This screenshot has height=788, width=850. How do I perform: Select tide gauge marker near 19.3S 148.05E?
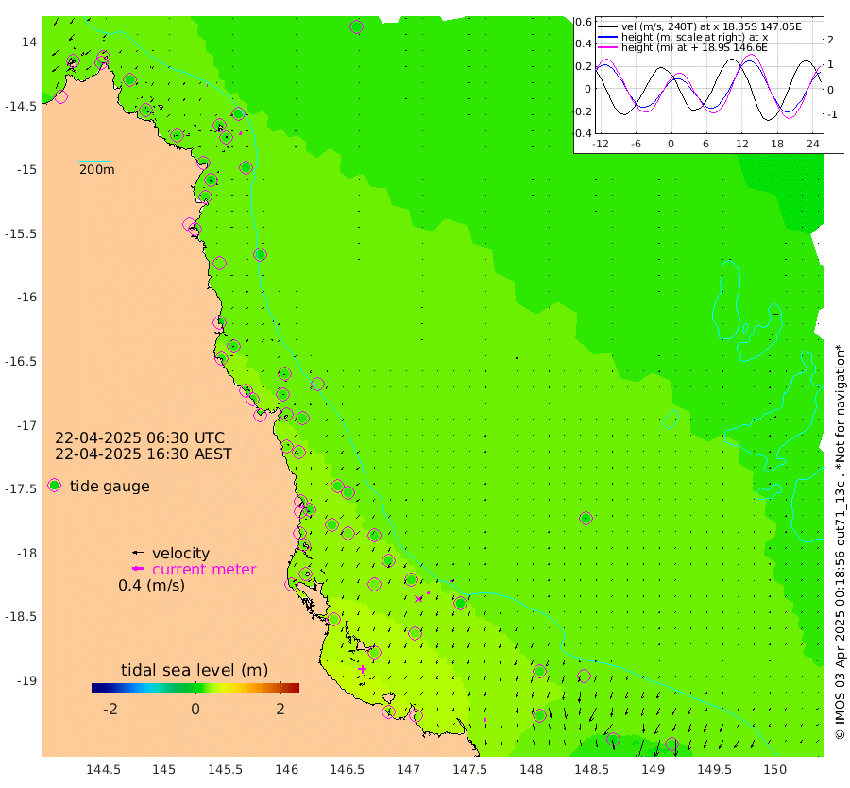[x=539, y=716]
